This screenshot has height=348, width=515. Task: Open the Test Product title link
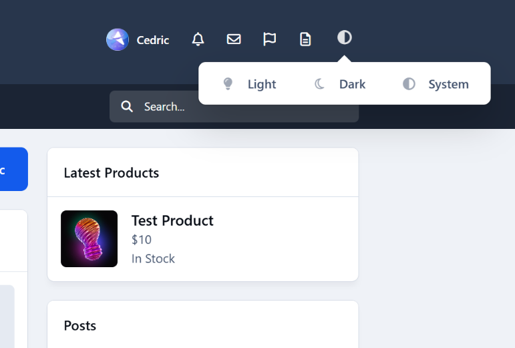click(x=172, y=220)
